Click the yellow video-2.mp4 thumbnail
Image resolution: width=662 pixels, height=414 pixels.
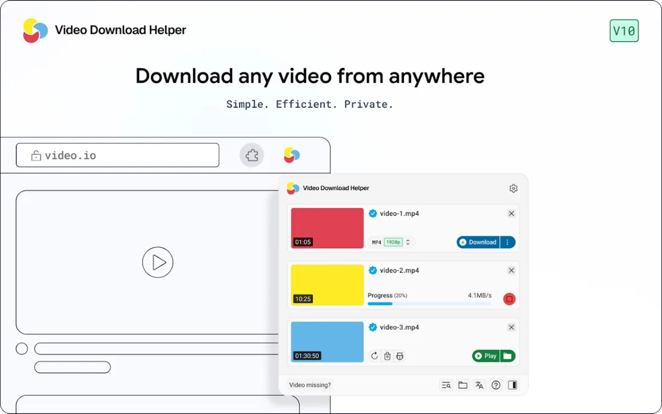tap(327, 285)
